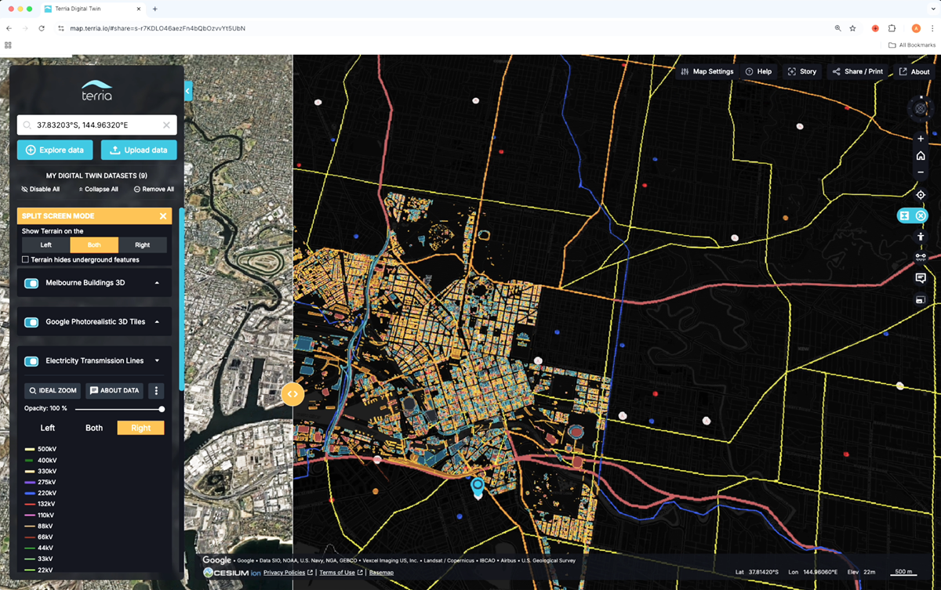The image size is (941, 590).
Task: Click the Explore data button
Action: [54, 150]
